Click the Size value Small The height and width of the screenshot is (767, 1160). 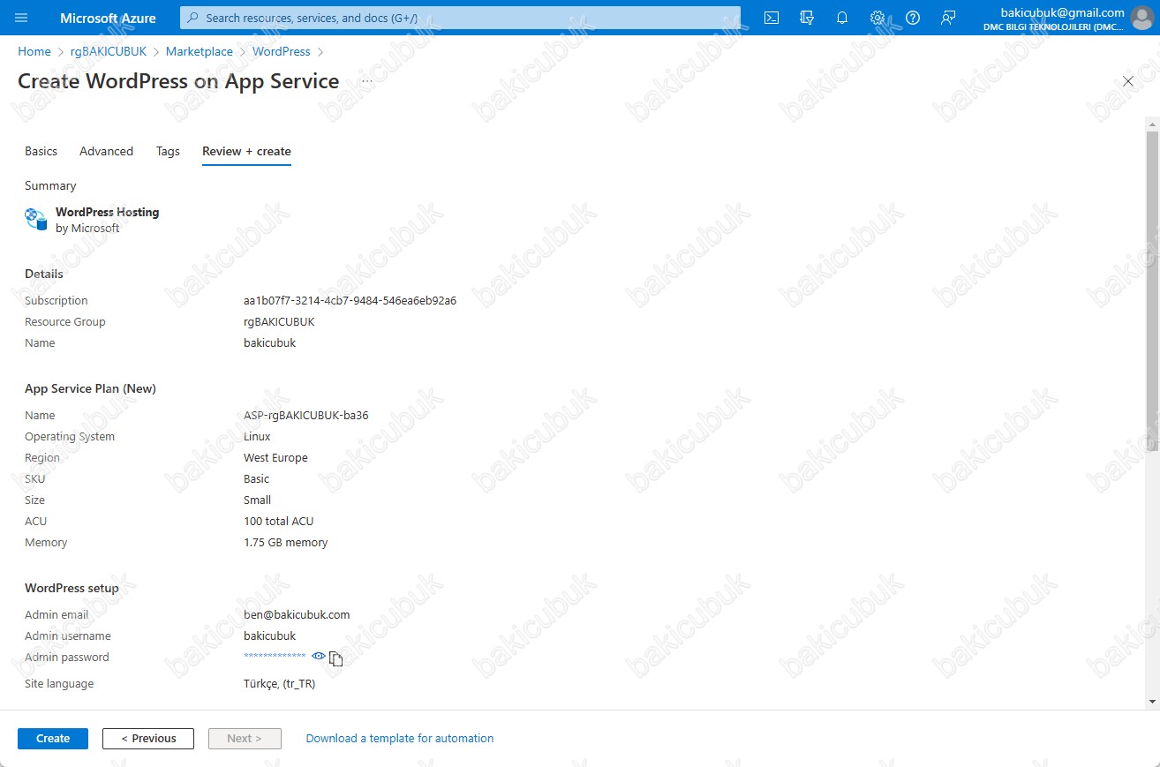[257, 500]
